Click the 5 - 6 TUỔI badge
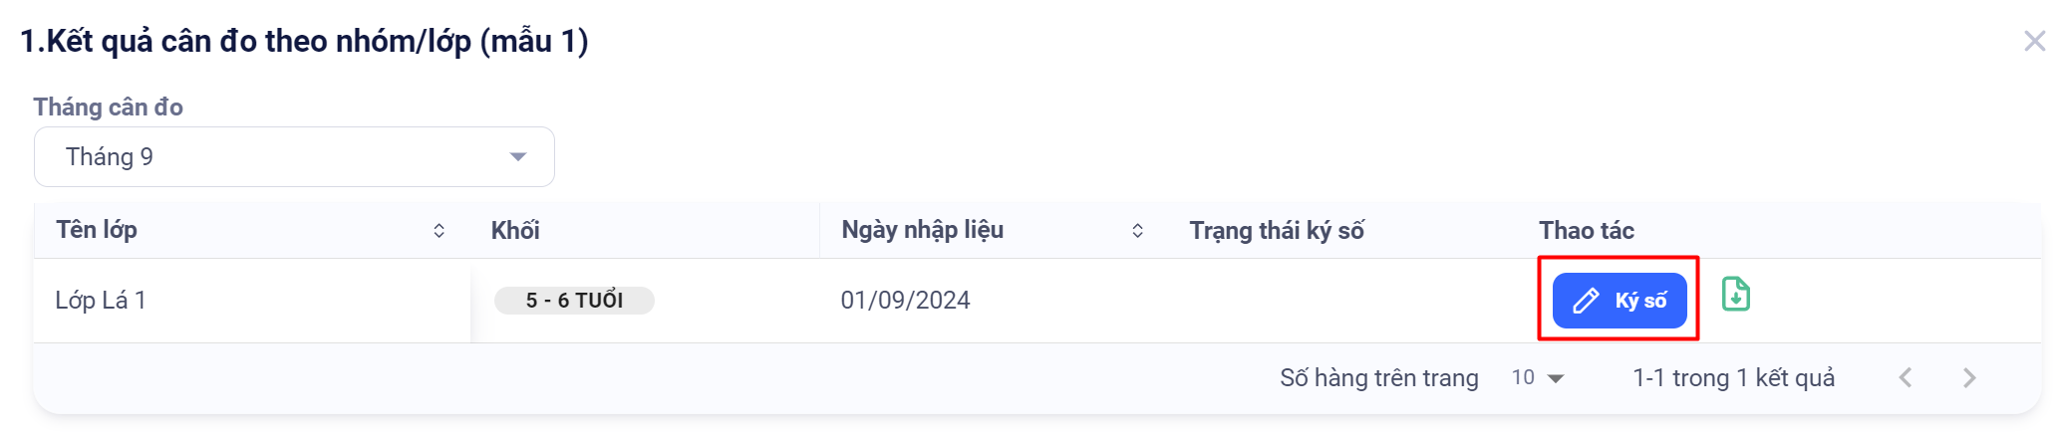The height and width of the screenshot is (435, 2066). (x=574, y=301)
